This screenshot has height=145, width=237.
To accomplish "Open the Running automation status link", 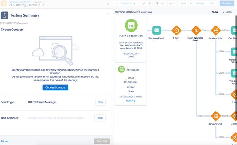I will point(131,100).
